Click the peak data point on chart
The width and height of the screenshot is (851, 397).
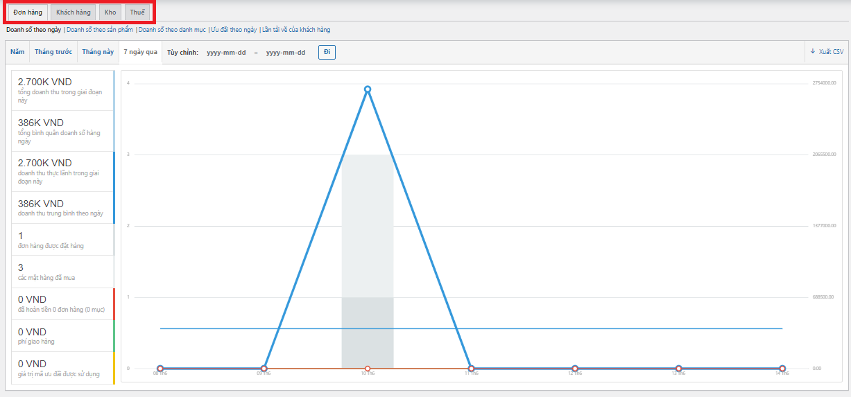coord(368,89)
